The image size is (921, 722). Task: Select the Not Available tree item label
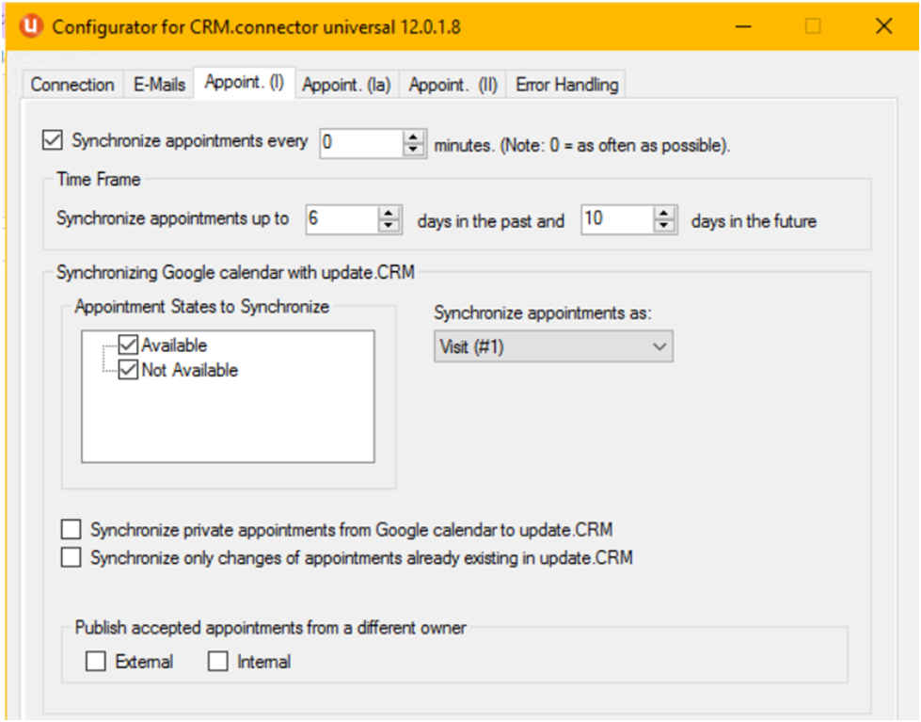tap(190, 370)
